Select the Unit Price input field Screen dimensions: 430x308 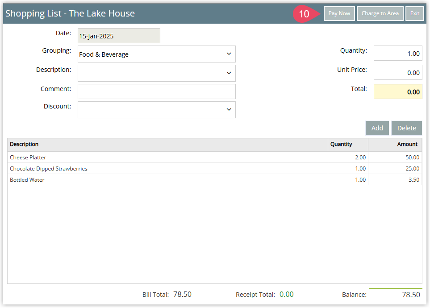pyautogui.click(x=398, y=73)
